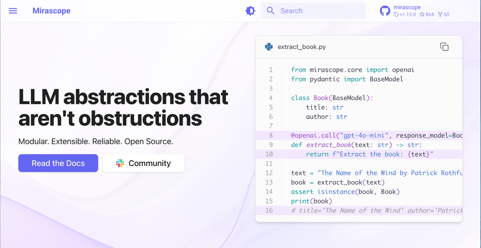Viewport: 481px width, 248px height.
Task: Click the 60 forks count
Action: pyautogui.click(x=443, y=14)
